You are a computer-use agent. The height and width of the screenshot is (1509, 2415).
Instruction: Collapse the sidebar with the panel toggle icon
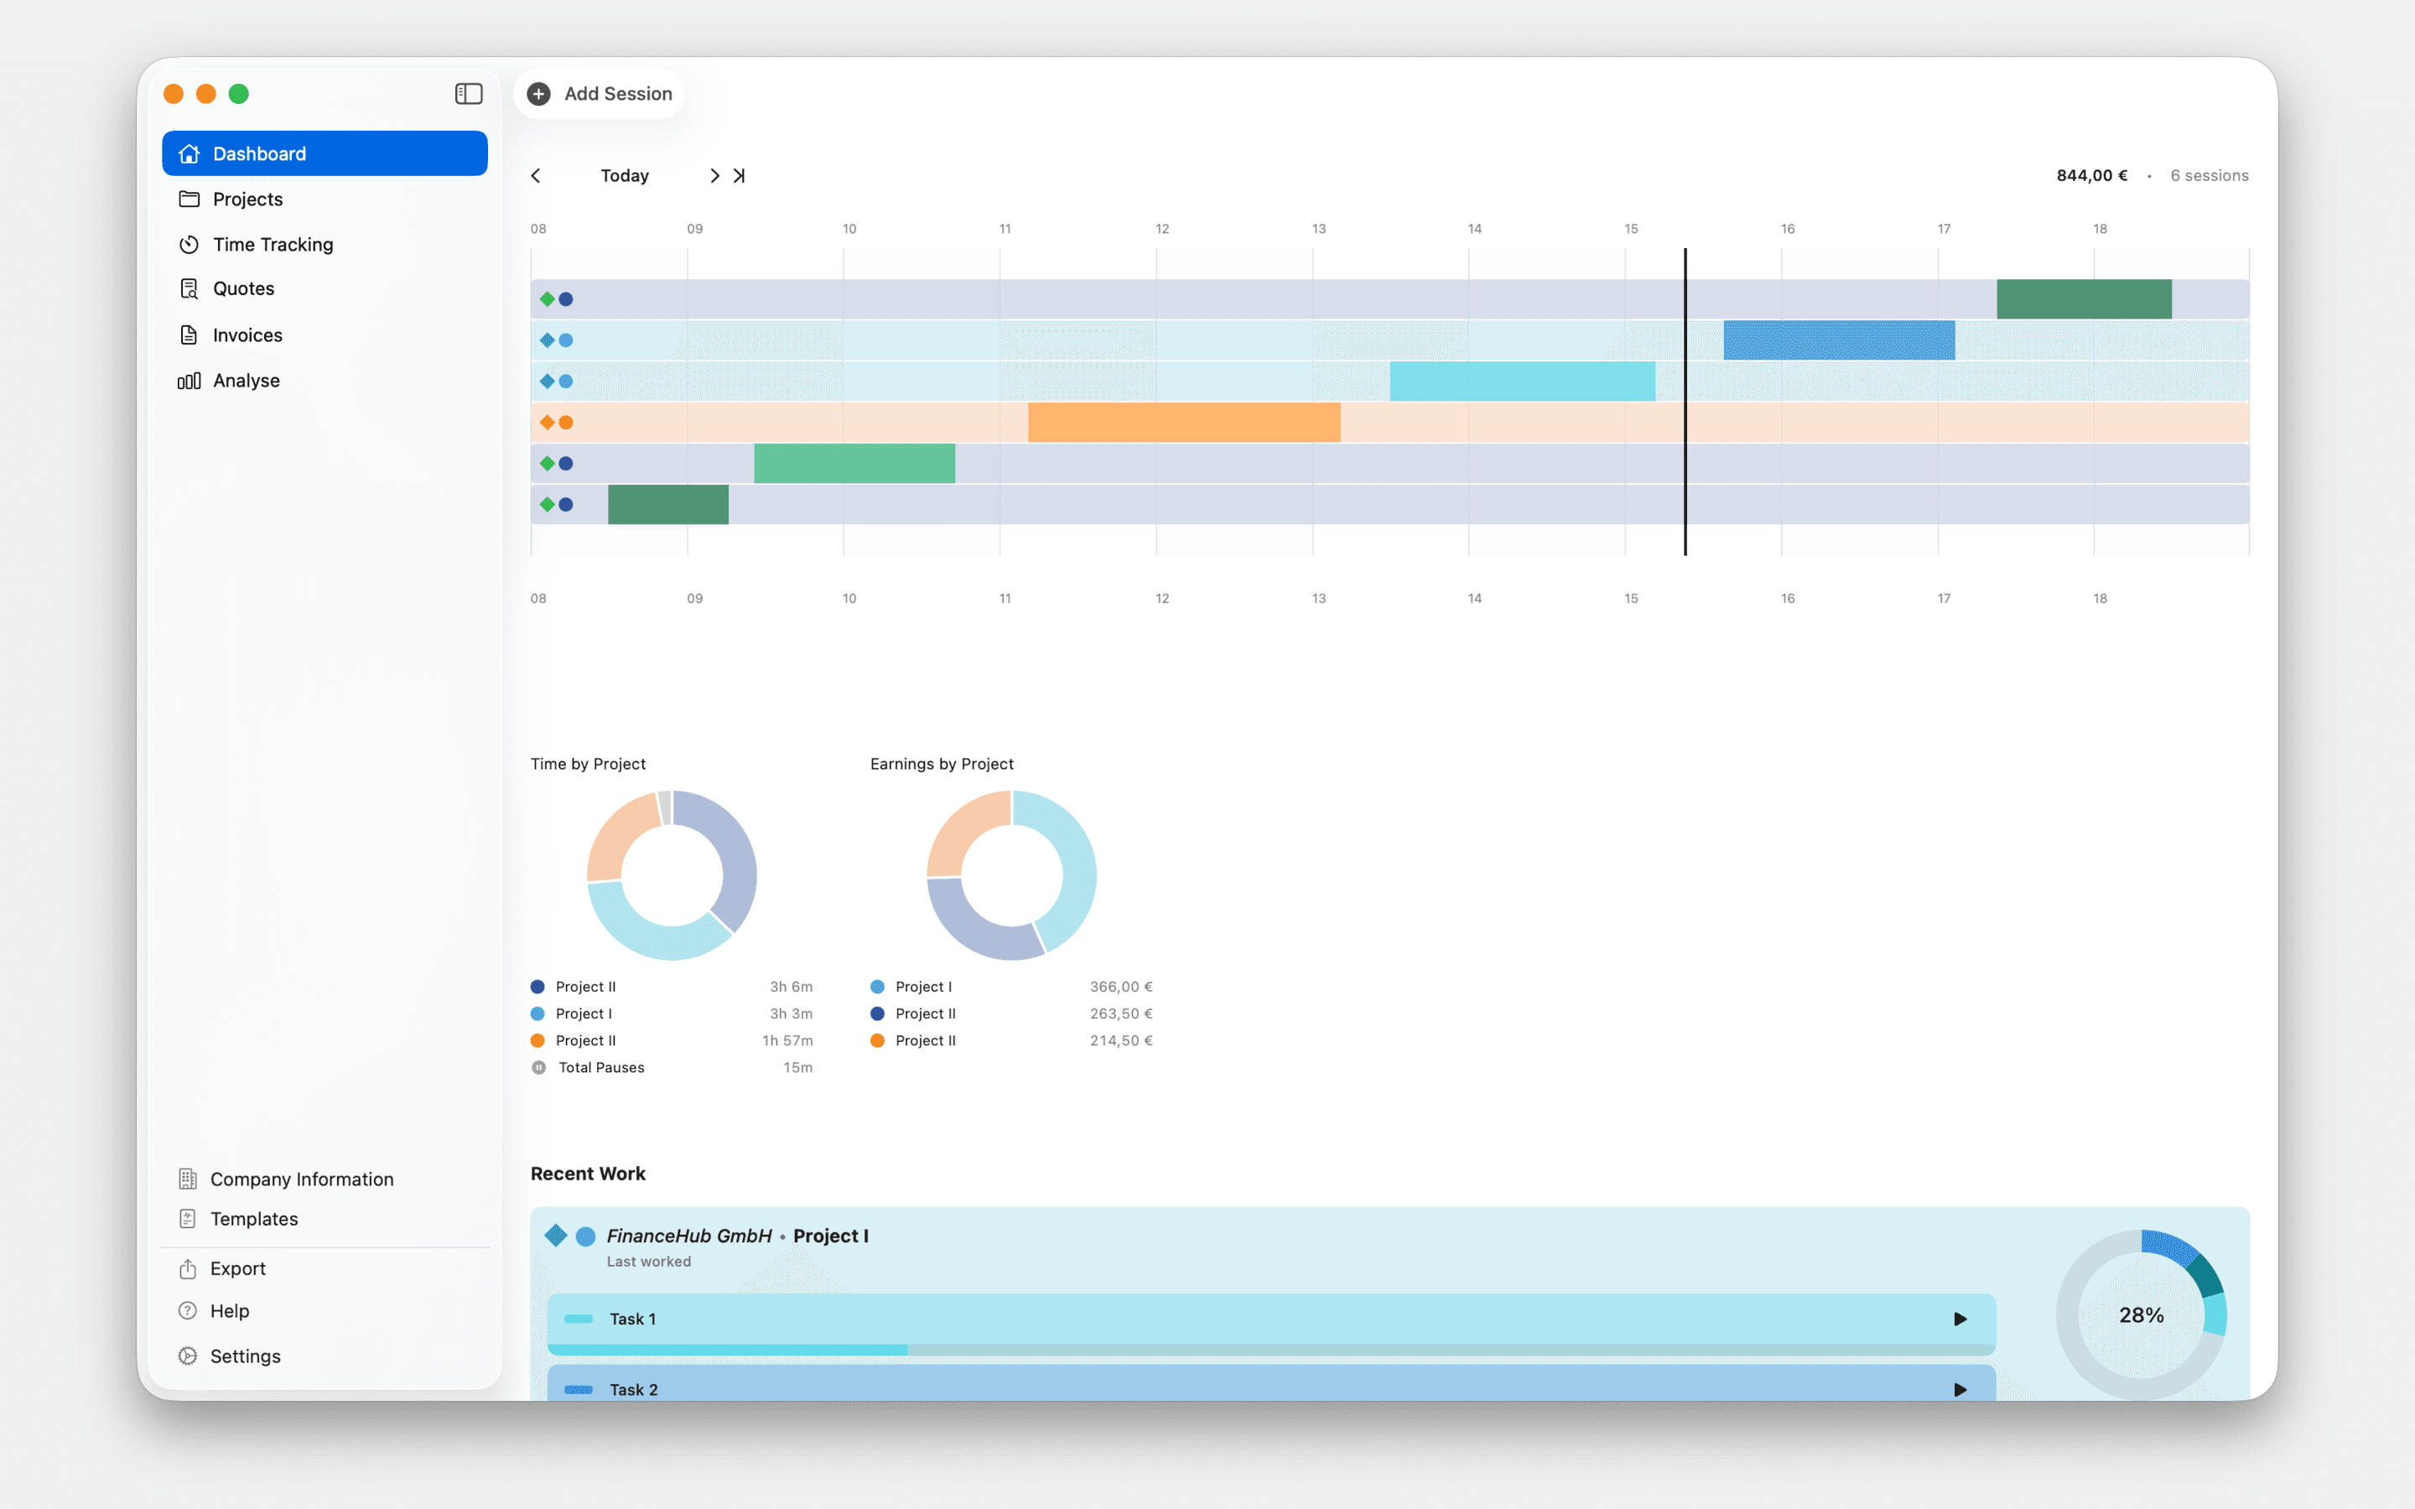pos(468,93)
